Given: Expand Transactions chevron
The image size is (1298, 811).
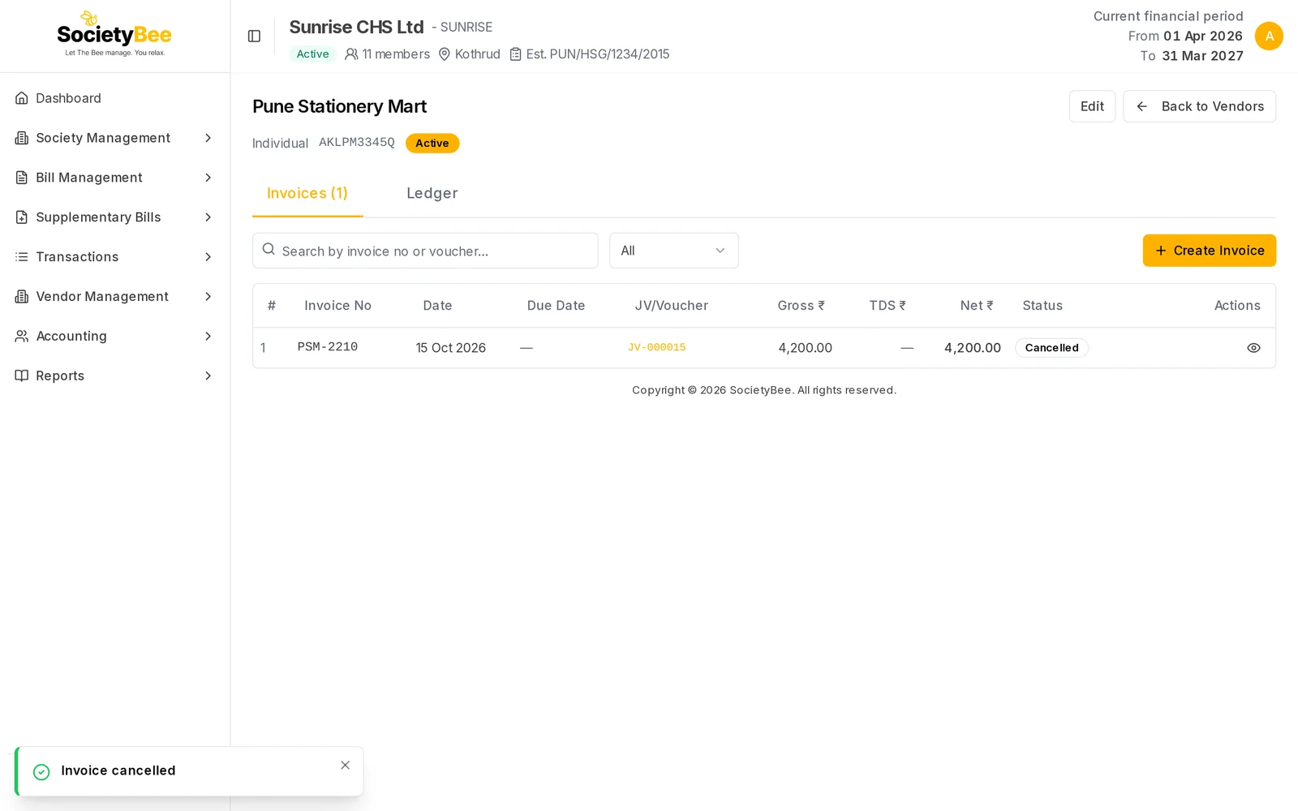Looking at the screenshot, I should 208,257.
